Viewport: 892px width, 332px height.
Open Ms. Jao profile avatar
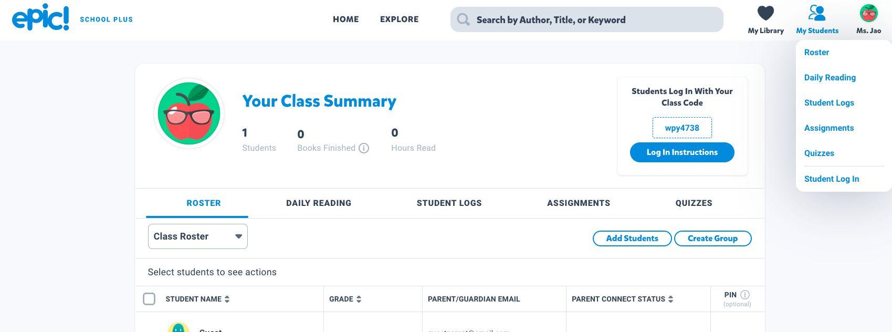click(868, 13)
